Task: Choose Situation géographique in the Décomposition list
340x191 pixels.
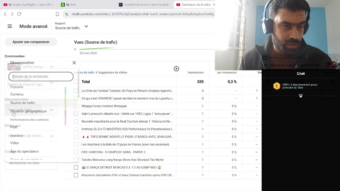Action: (x=28, y=111)
